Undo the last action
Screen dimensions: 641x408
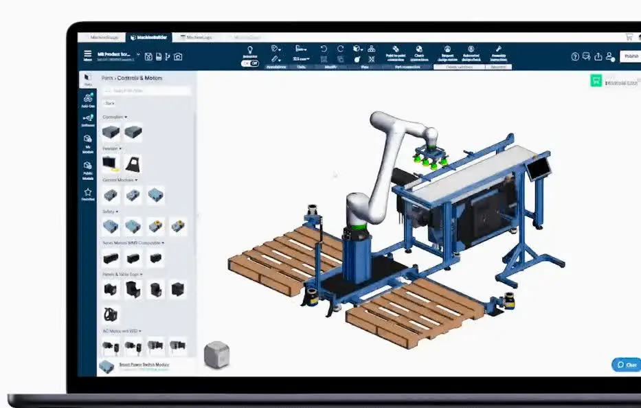[x=324, y=49]
